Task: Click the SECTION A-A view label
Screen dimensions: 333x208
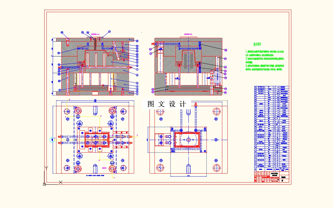Action: tap(95, 34)
